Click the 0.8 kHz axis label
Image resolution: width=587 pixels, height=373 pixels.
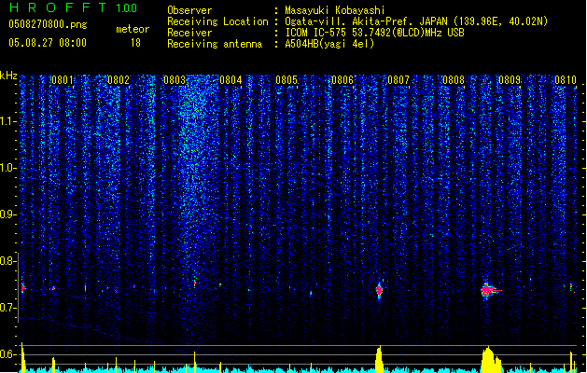(7, 261)
